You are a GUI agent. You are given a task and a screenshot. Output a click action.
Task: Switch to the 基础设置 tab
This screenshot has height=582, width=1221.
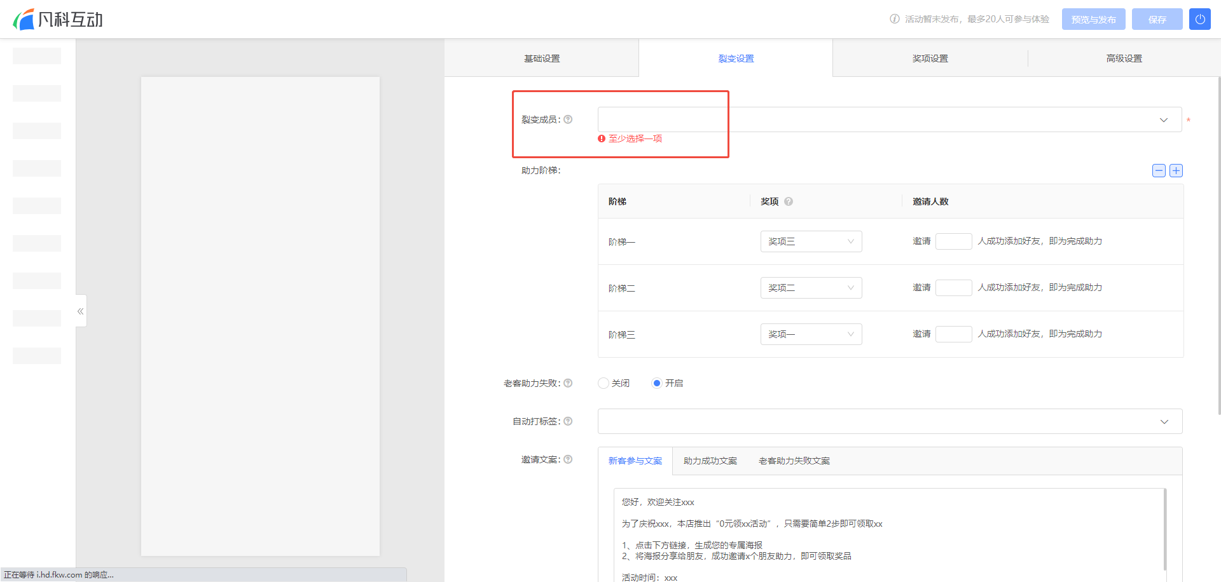pos(542,58)
